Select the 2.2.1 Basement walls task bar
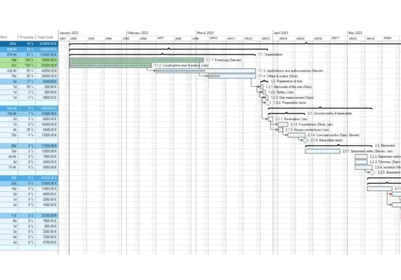The image size is (401, 280). [x=323, y=151]
